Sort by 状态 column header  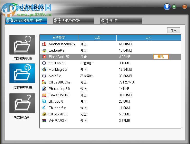[97, 38]
